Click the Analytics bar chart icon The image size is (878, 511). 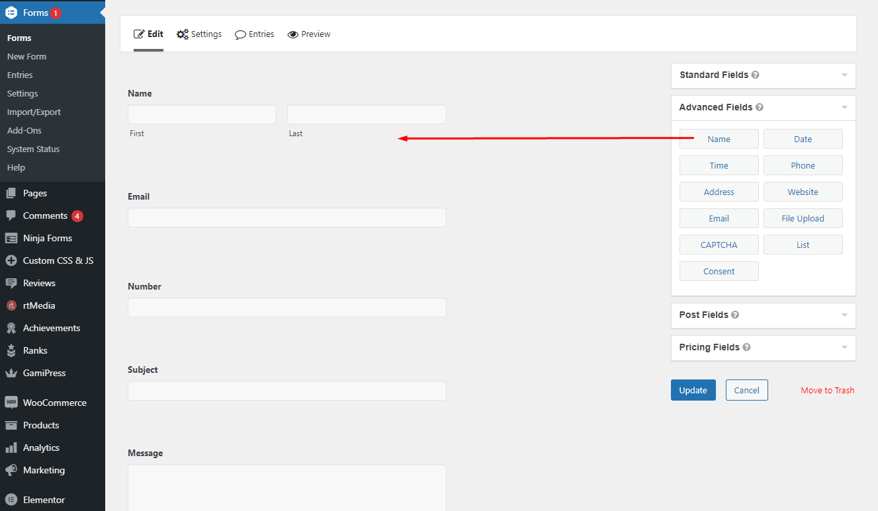tap(11, 448)
